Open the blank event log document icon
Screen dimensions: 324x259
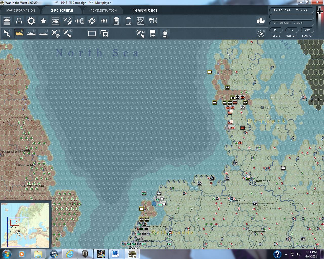[128, 21]
